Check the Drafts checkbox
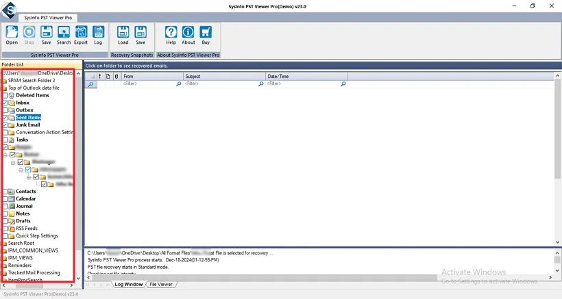 coord(5,221)
